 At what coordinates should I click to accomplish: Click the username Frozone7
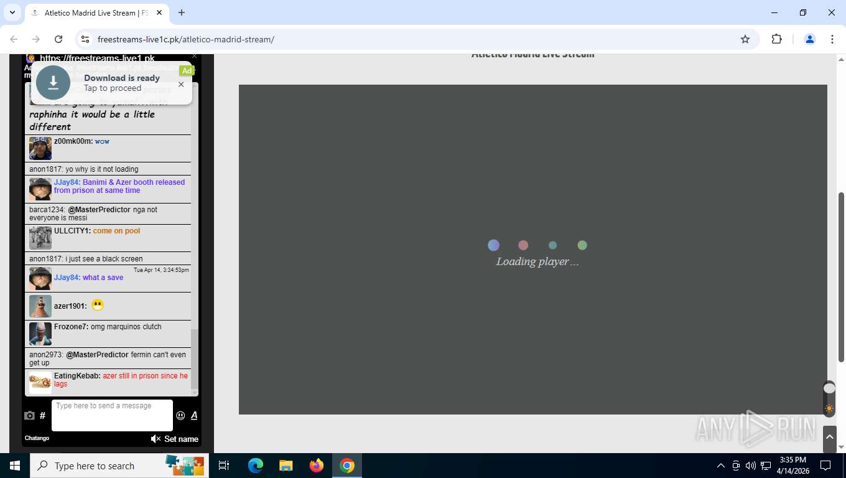coord(71,327)
